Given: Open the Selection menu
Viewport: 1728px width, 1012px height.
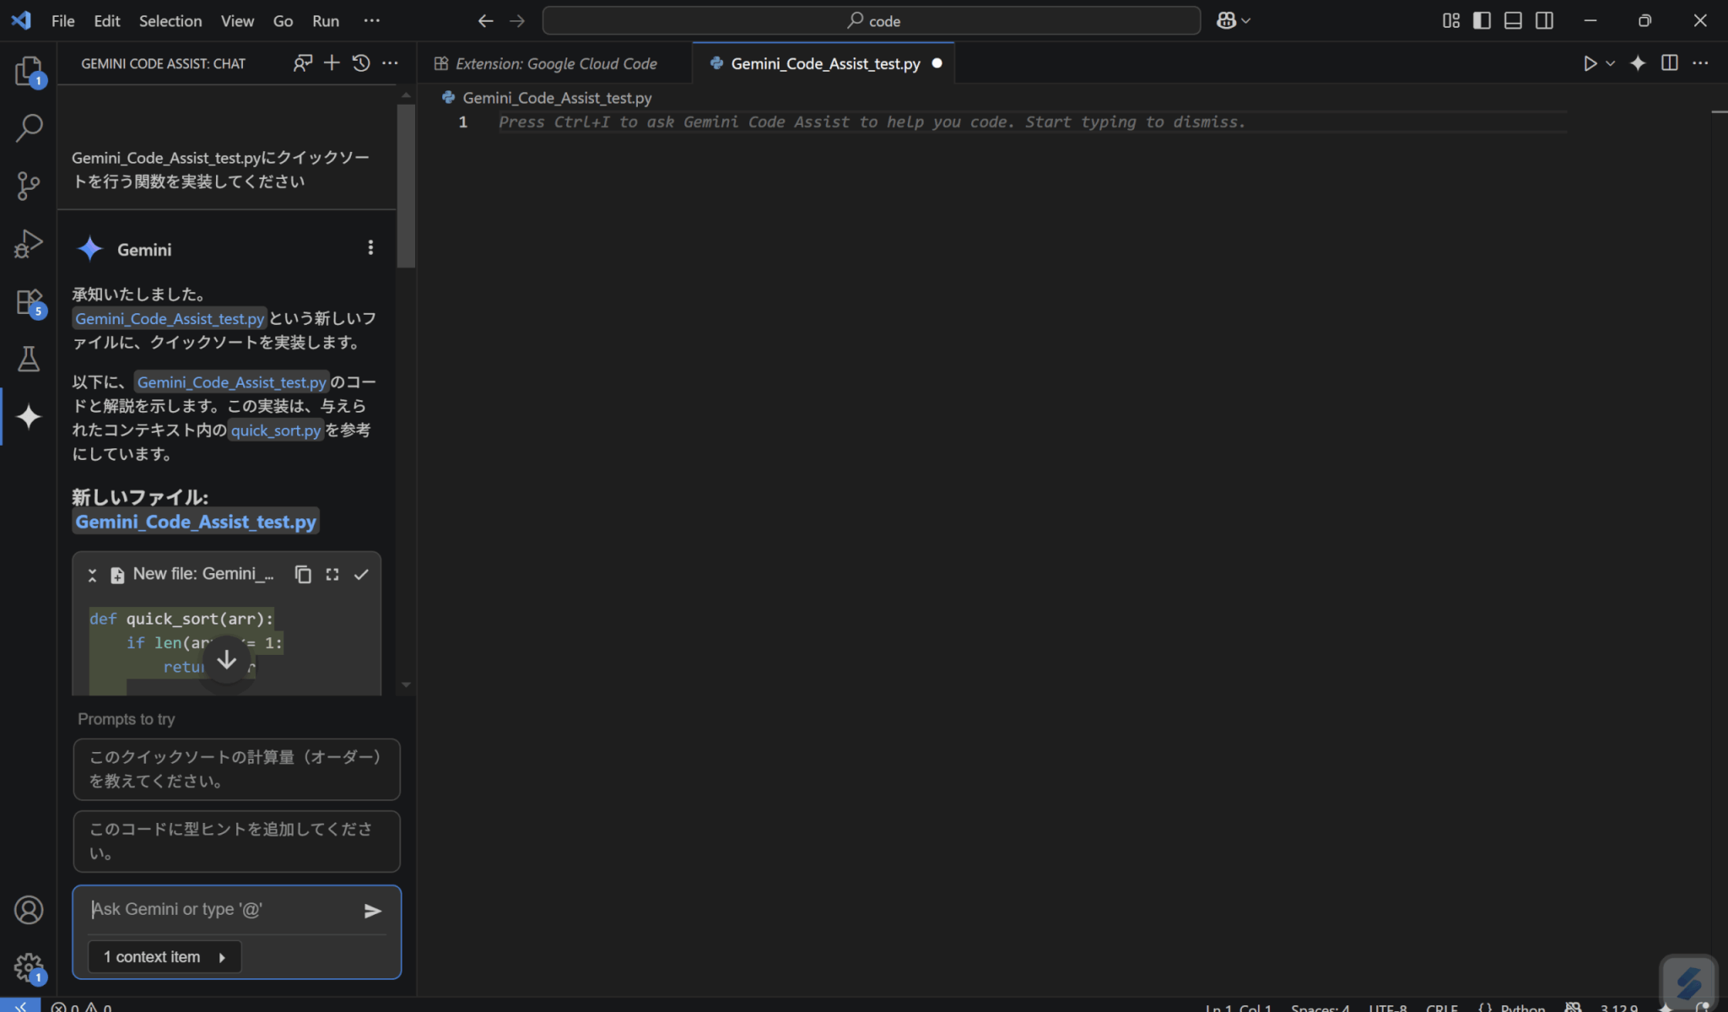Looking at the screenshot, I should coord(170,21).
